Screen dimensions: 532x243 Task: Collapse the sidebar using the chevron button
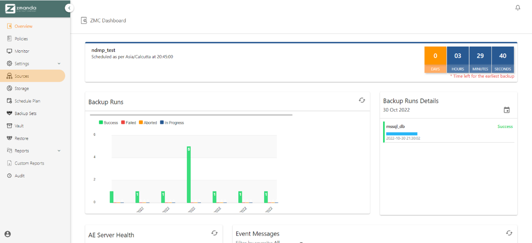coord(69,8)
